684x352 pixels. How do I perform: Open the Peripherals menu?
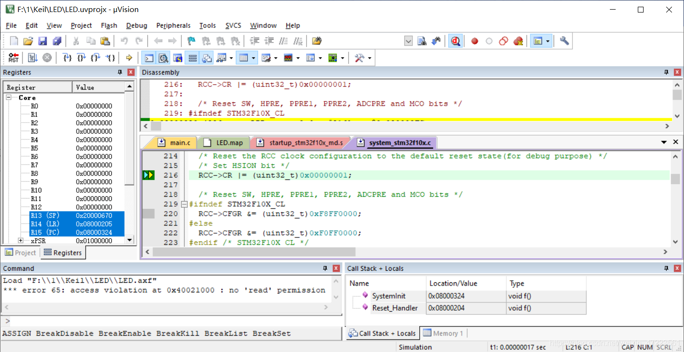[173, 25]
